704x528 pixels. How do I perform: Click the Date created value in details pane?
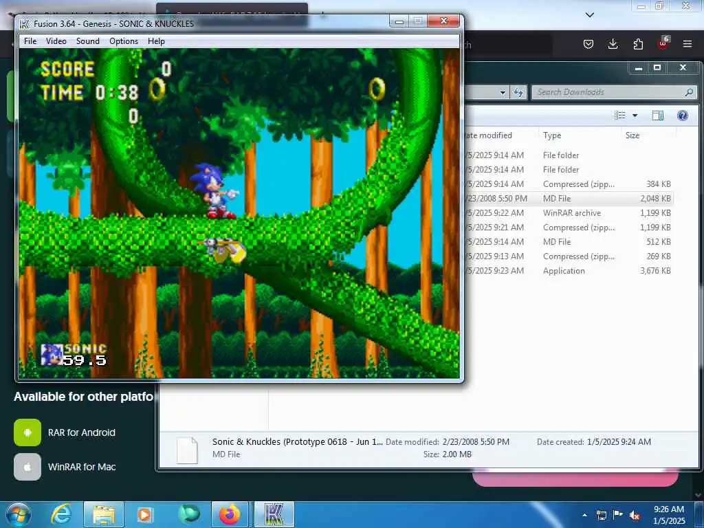tap(619, 442)
